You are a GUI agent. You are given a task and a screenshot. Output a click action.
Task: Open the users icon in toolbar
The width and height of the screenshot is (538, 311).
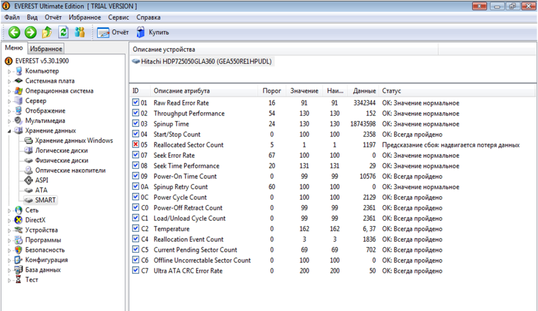click(x=80, y=32)
